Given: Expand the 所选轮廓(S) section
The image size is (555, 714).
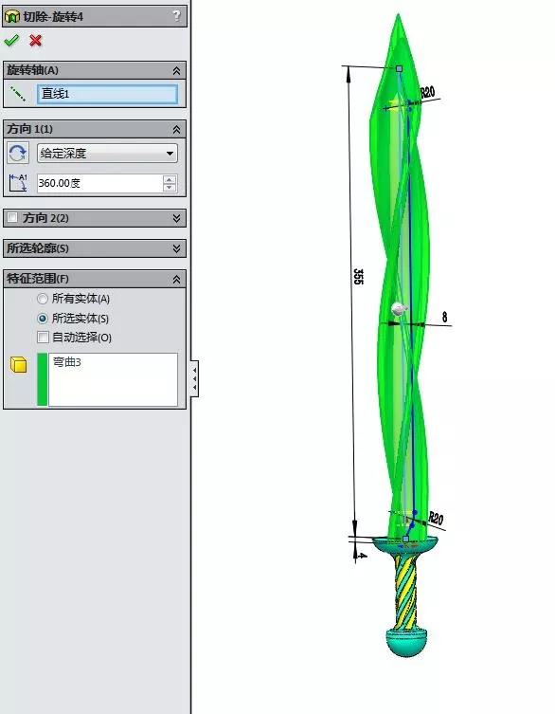Looking at the screenshot, I should [x=176, y=248].
